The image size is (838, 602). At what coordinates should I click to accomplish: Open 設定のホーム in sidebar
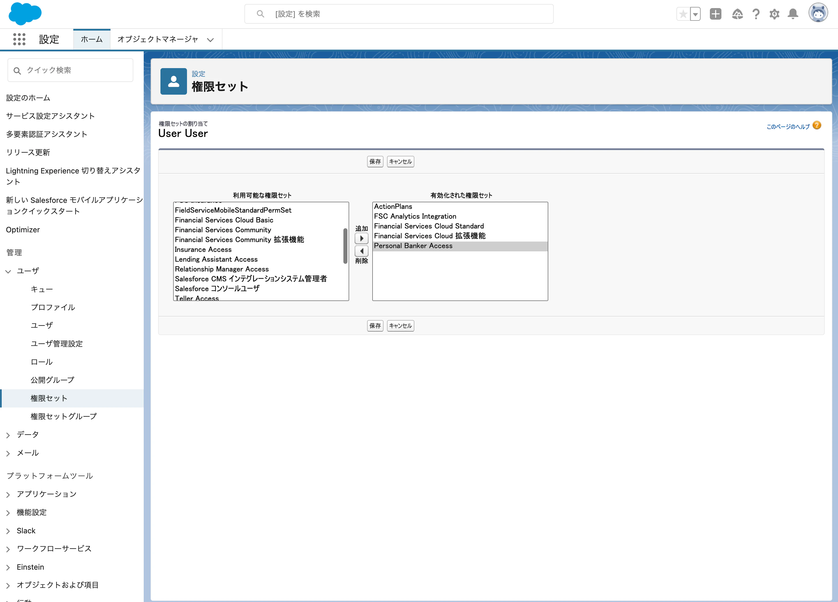(28, 98)
